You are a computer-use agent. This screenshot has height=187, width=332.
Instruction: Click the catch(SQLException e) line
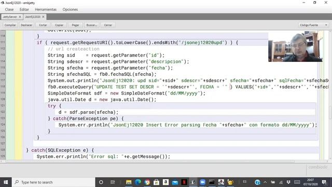click(60, 150)
